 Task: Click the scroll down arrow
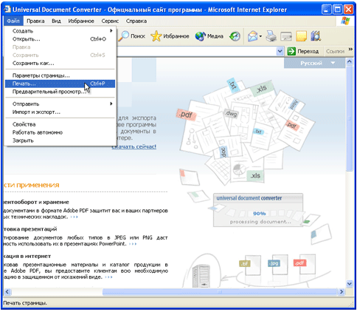pyautogui.click(x=350, y=284)
